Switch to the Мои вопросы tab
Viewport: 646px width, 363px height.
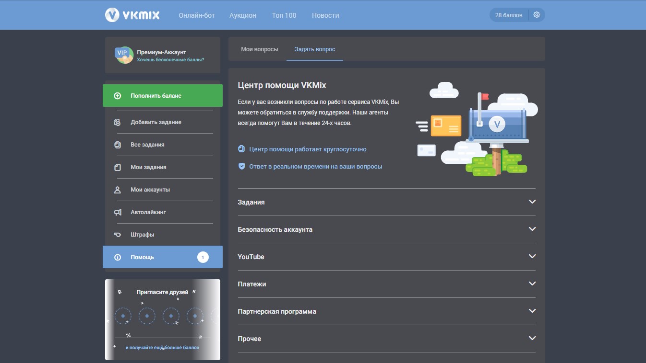tap(260, 49)
